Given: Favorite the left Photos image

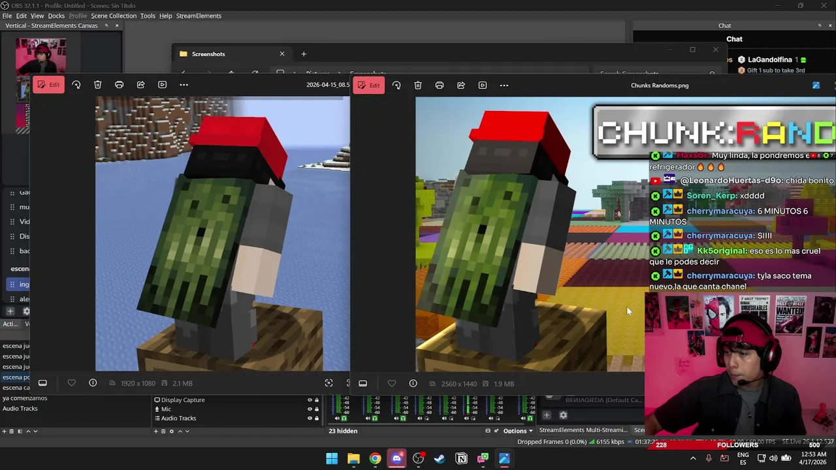Looking at the screenshot, I should [x=72, y=383].
